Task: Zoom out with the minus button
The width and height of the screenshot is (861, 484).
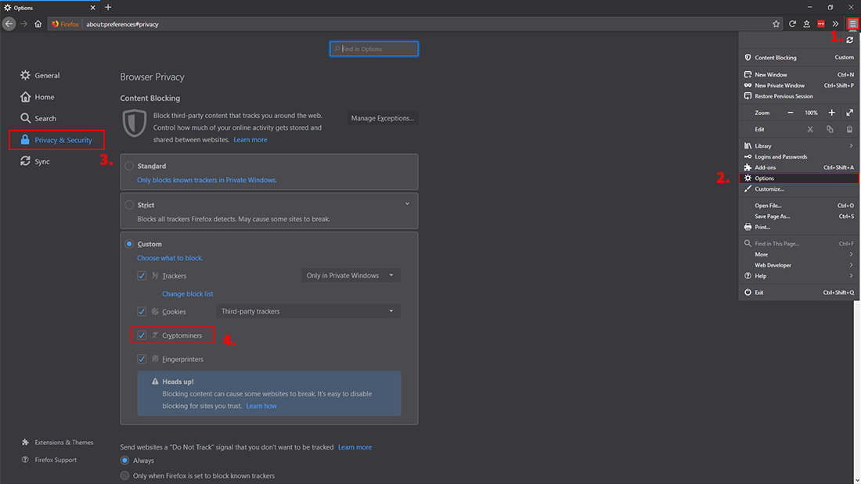Action: tap(791, 113)
